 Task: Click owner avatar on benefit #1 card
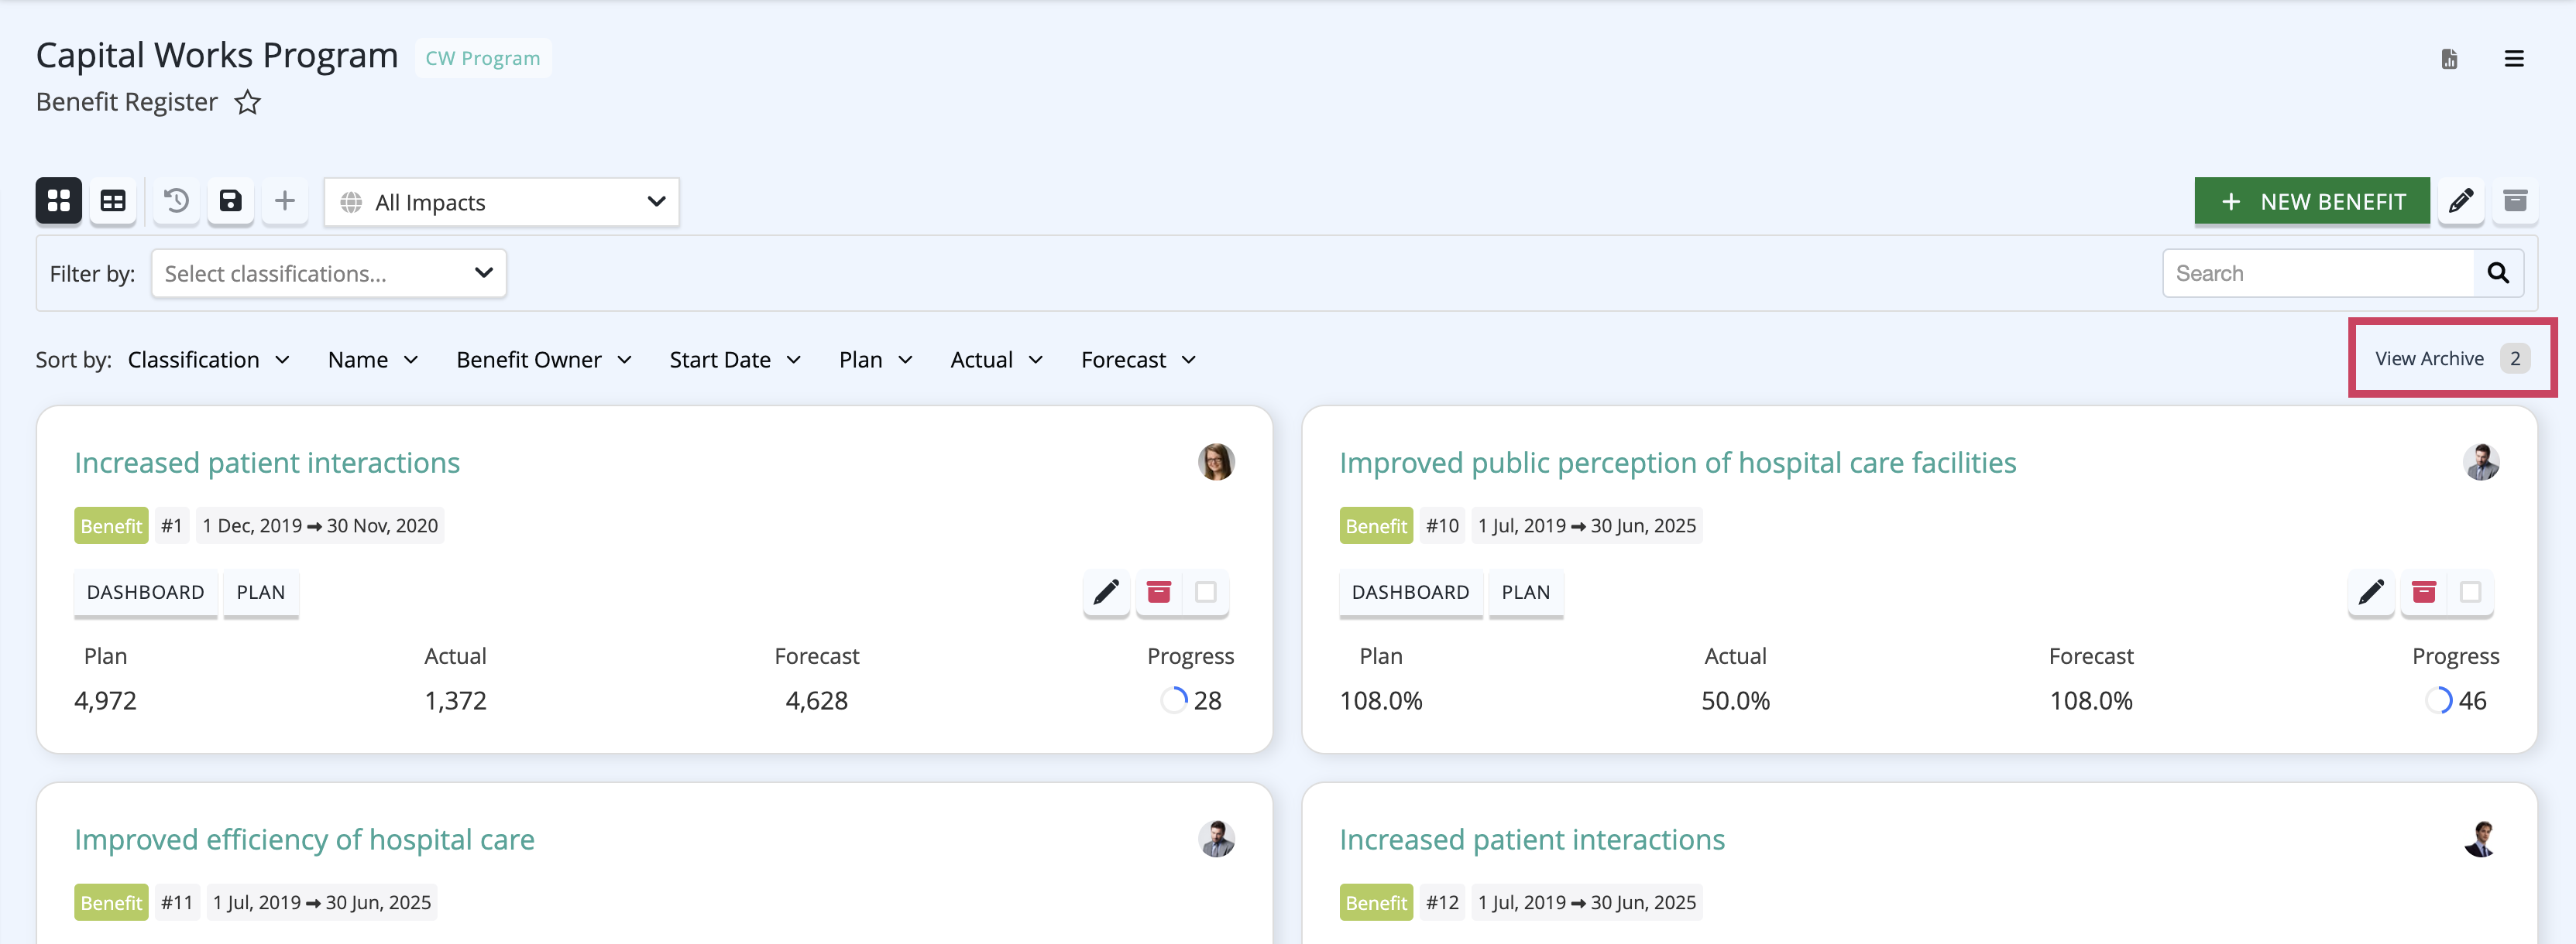pyautogui.click(x=1216, y=463)
